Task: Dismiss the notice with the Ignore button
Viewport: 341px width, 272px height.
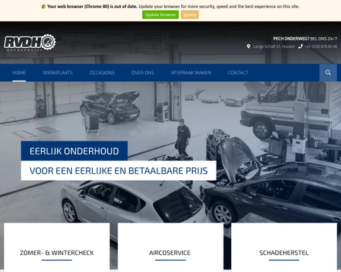Action: point(189,14)
